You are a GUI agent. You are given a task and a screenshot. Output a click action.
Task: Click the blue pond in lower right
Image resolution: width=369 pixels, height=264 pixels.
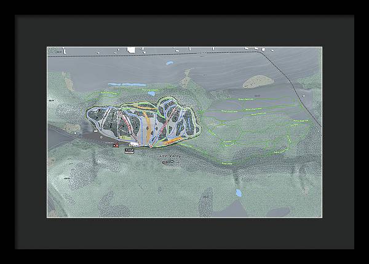click(239, 193)
